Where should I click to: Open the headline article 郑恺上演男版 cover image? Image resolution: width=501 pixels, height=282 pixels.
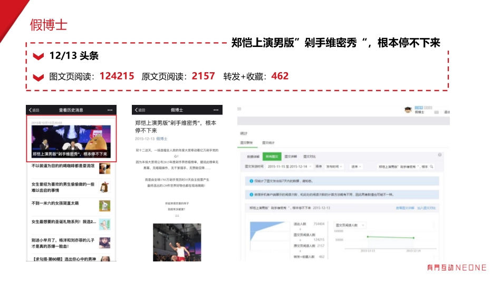(71, 141)
